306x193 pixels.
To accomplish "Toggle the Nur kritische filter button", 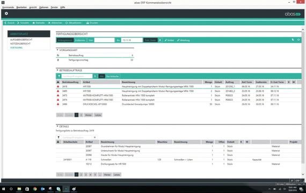I will pos(112,76).
